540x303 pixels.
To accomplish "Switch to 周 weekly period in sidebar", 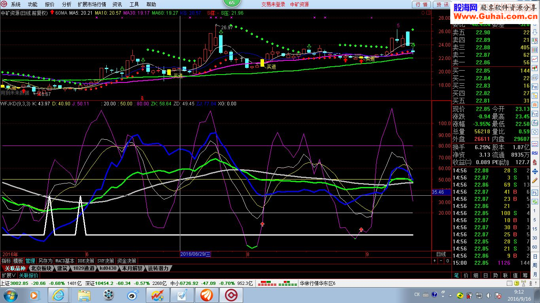I will click(x=535, y=265).
